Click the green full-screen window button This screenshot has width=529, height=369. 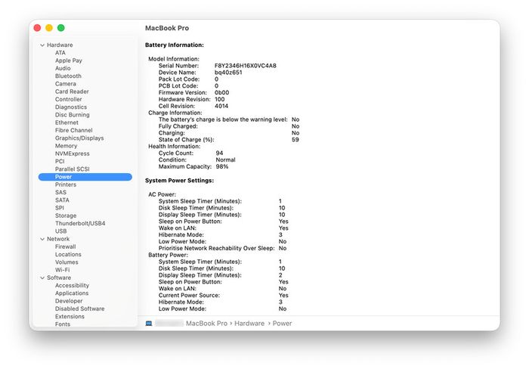point(61,28)
